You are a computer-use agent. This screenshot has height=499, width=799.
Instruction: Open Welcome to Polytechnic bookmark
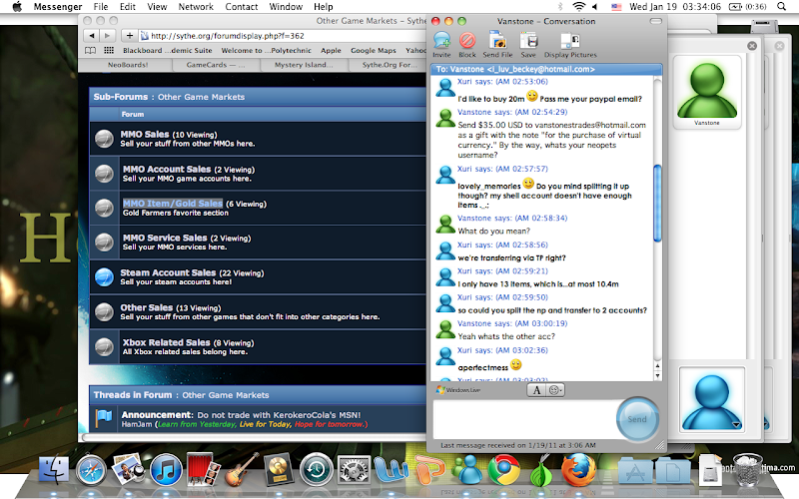pos(266,51)
